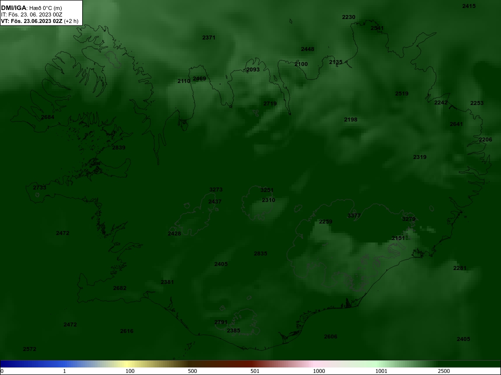Pick the 2259 value label

click(326, 221)
